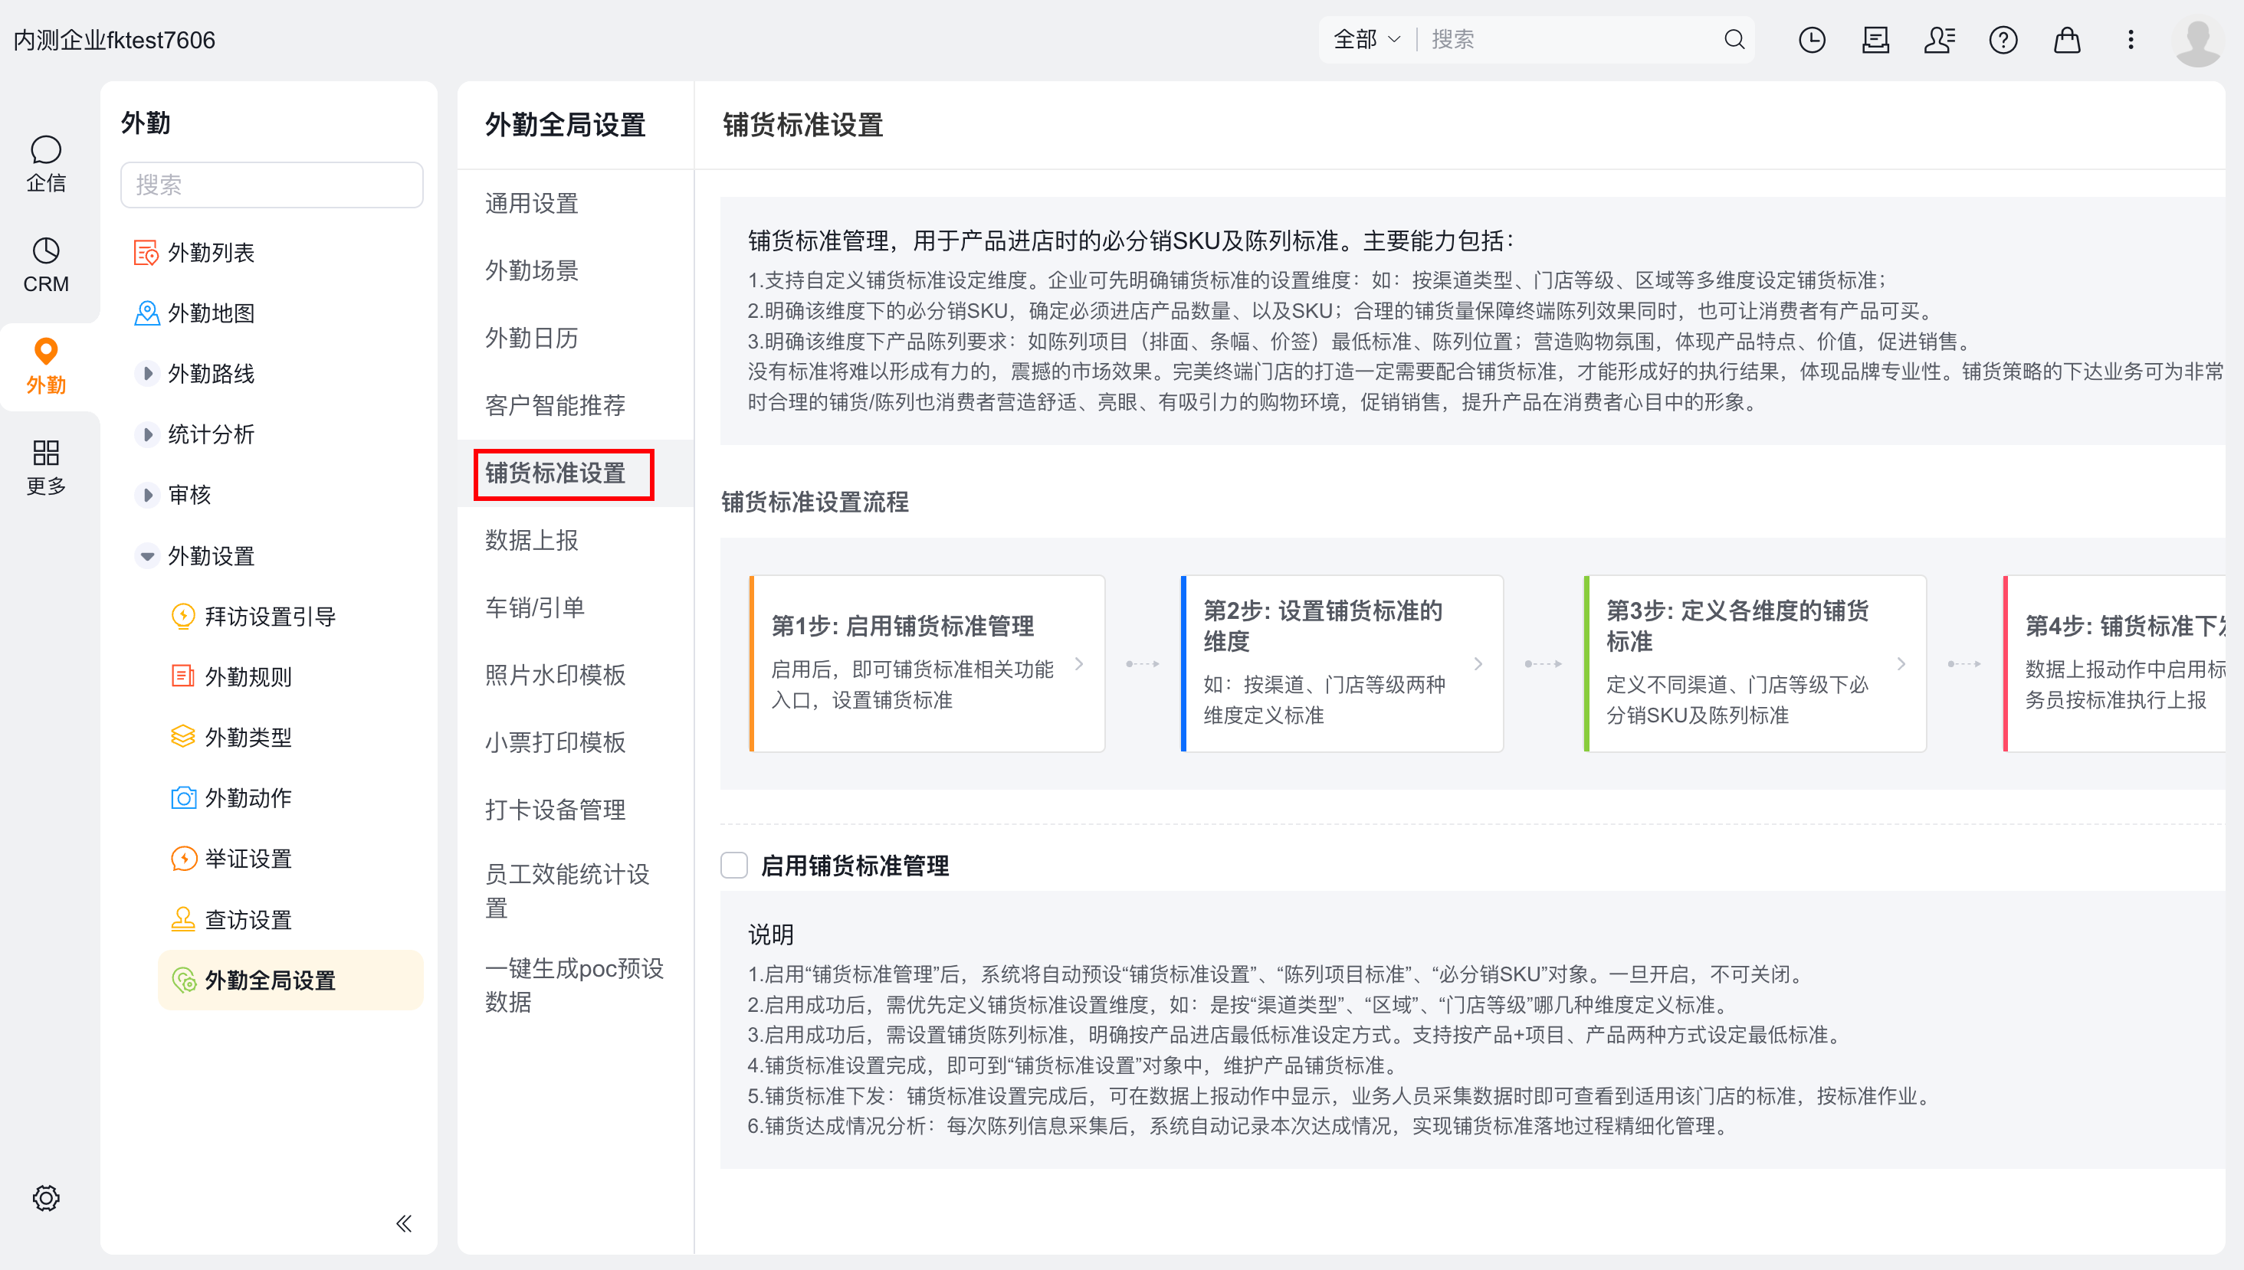2244x1270 pixels.
Task: Open the 全部 search scope dropdown
Action: [1366, 39]
